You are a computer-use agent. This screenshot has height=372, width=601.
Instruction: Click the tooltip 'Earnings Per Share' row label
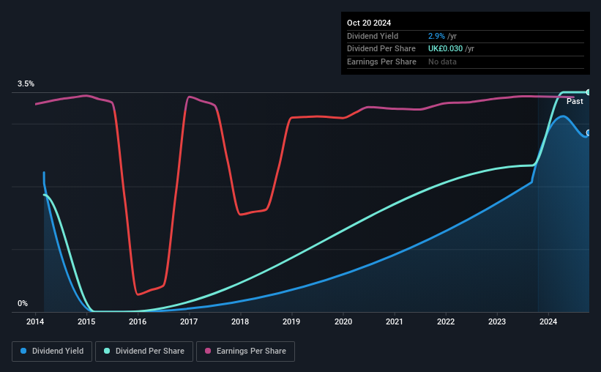[382, 62]
